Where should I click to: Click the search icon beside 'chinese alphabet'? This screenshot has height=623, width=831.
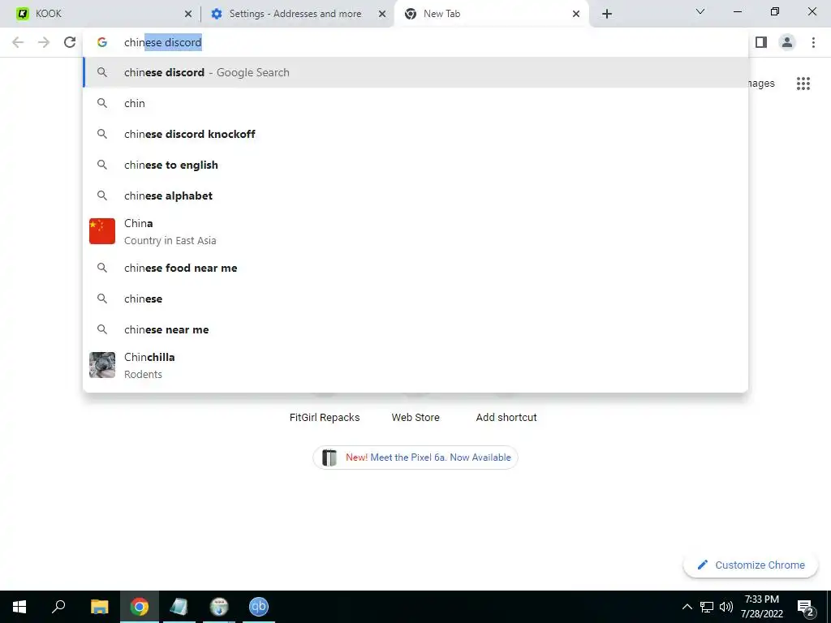coord(102,195)
